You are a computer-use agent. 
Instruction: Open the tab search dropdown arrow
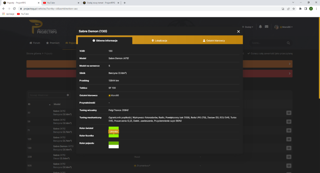point(293,3)
